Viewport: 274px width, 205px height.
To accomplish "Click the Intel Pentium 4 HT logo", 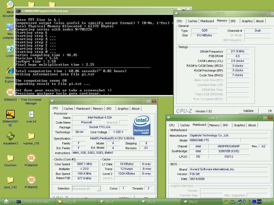I will pos(142,125).
